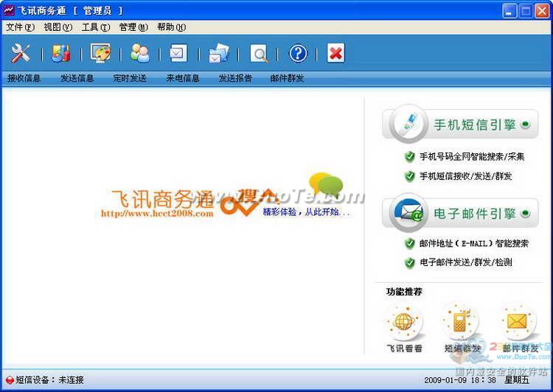The height and width of the screenshot is (392, 553).
Task: Open the monitor with paint palette icon
Action: pos(100,54)
